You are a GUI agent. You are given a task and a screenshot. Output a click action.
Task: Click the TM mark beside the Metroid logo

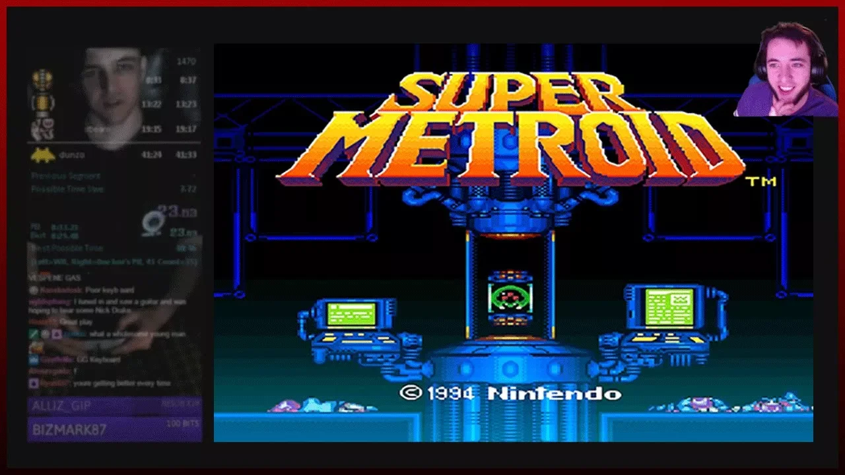[760, 181]
